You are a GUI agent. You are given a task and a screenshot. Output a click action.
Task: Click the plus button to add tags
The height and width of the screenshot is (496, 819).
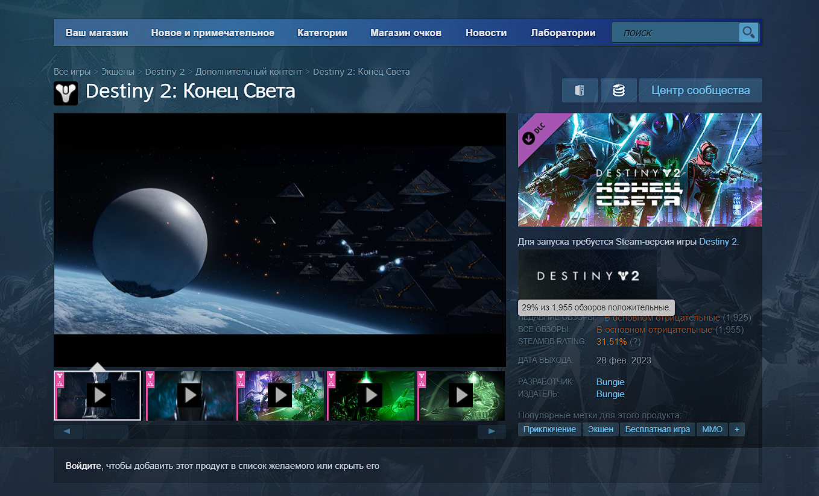[x=736, y=429]
